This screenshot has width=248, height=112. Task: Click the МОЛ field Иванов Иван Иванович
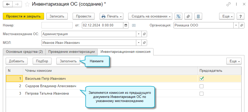[x=89, y=43]
